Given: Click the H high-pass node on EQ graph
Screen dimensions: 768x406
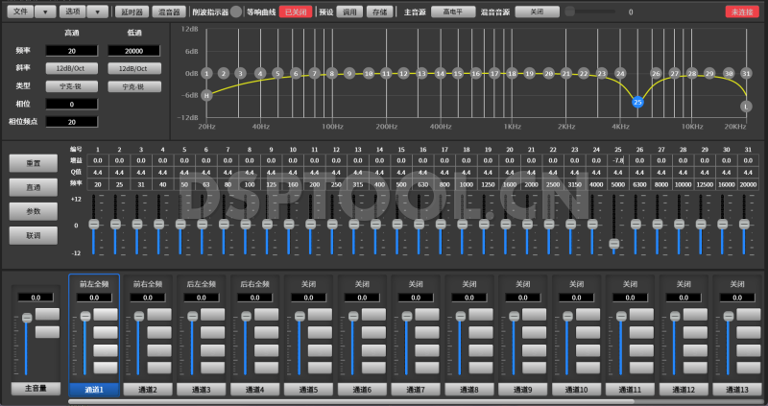Looking at the screenshot, I should point(205,94).
